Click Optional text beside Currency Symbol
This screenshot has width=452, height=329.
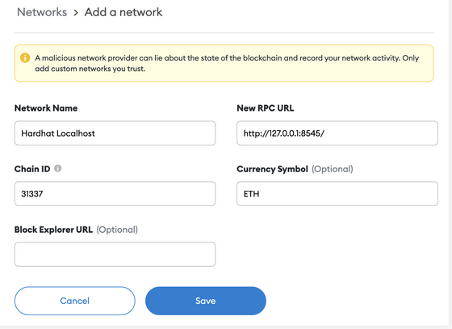point(332,169)
